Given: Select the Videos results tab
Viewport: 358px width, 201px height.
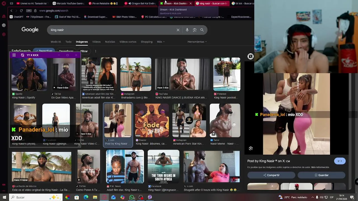Looking at the screenshot, I should (x=96, y=42).
